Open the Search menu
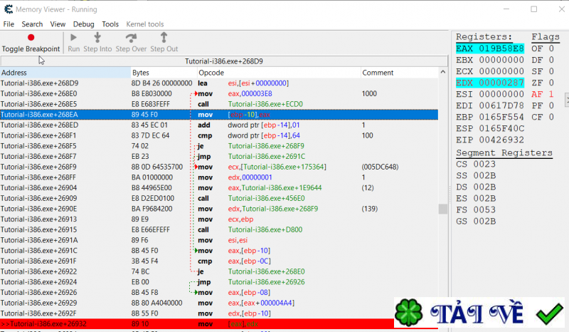 (x=32, y=24)
